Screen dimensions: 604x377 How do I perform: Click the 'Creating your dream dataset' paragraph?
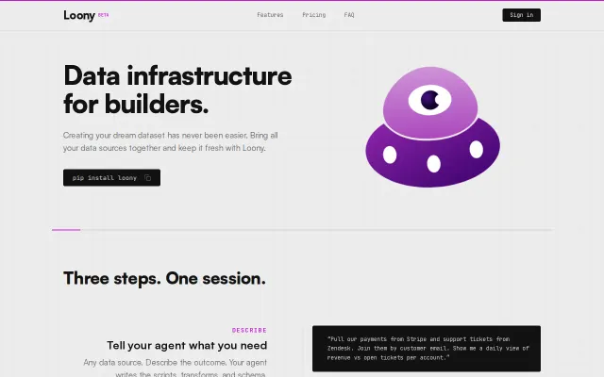[x=171, y=141]
